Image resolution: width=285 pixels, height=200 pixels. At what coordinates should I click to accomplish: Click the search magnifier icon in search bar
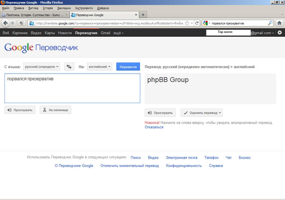point(270,23)
